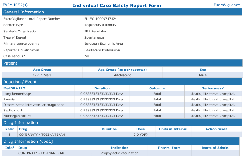Click the Reaction / Event section header
The height and width of the screenshot is (158, 243).
pyautogui.click(x=20, y=82)
